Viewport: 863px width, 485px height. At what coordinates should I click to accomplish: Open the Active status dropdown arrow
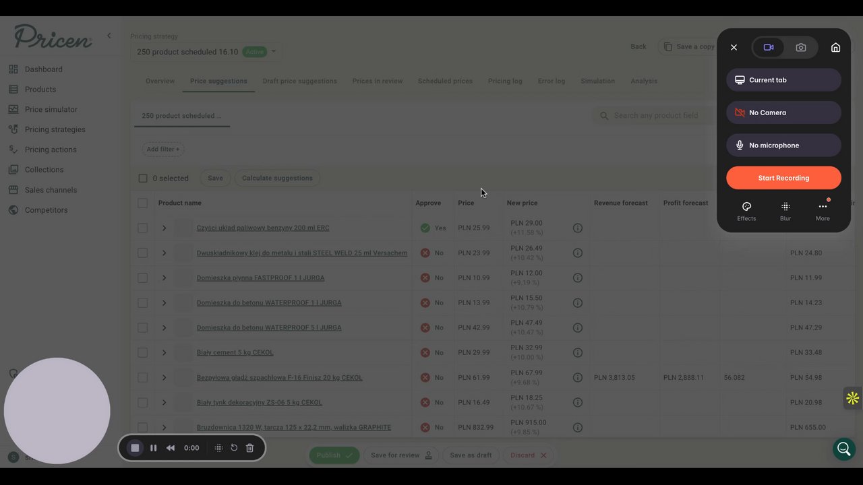(274, 52)
